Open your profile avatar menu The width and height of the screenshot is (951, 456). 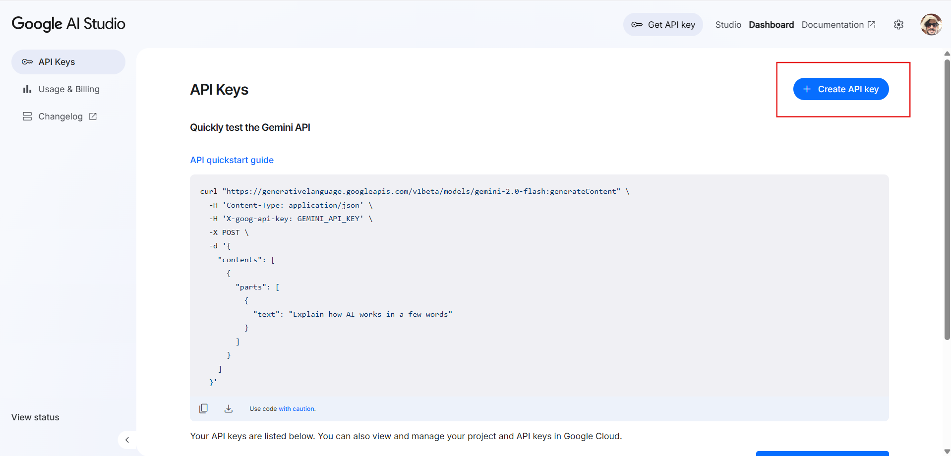931,24
